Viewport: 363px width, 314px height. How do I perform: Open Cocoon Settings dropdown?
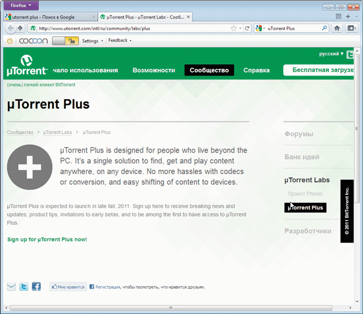click(x=92, y=41)
